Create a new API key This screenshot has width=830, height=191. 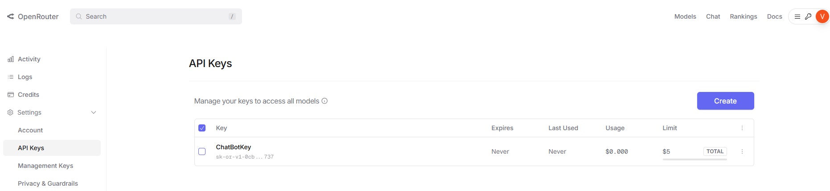coord(725,101)
